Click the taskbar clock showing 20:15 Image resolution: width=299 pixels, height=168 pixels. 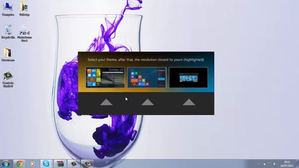pos(287,164)
